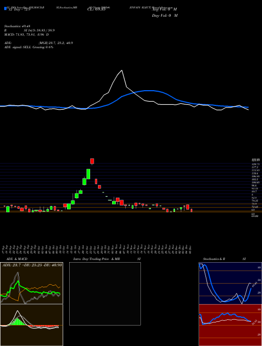Select the '12 Day = 72.9' SMA value

[x=19, y=10]
